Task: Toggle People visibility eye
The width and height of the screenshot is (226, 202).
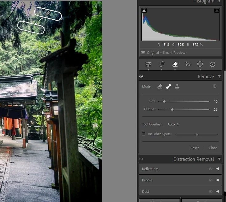Action: (x=211, y=180)
